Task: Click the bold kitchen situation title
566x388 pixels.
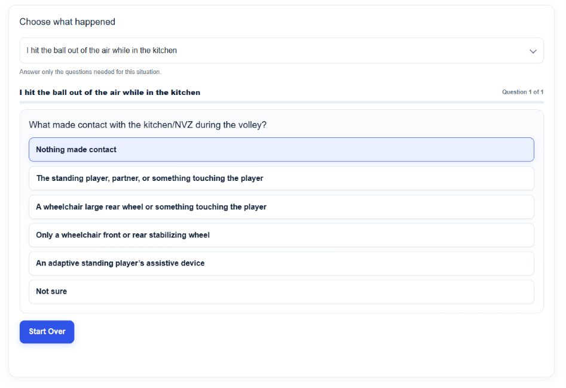Action: (110, 93)
